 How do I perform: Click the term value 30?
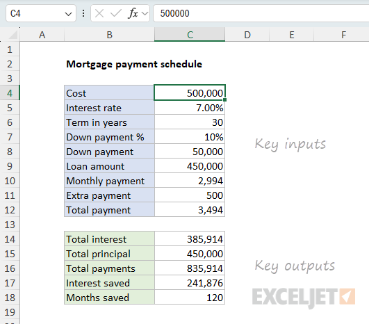[190, 122]
